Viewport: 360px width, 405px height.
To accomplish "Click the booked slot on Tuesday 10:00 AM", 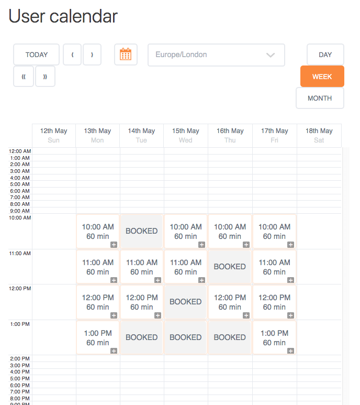I will point(141,231).
